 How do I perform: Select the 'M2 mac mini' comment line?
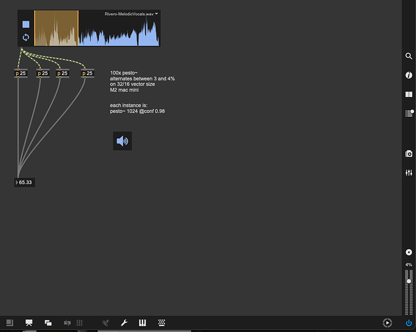[124, 90]
